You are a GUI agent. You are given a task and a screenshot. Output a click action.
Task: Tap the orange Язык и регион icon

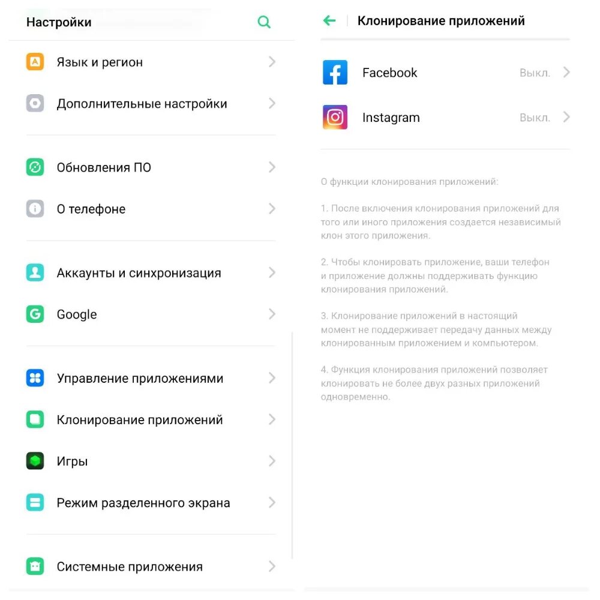click(x=35, y=62)
